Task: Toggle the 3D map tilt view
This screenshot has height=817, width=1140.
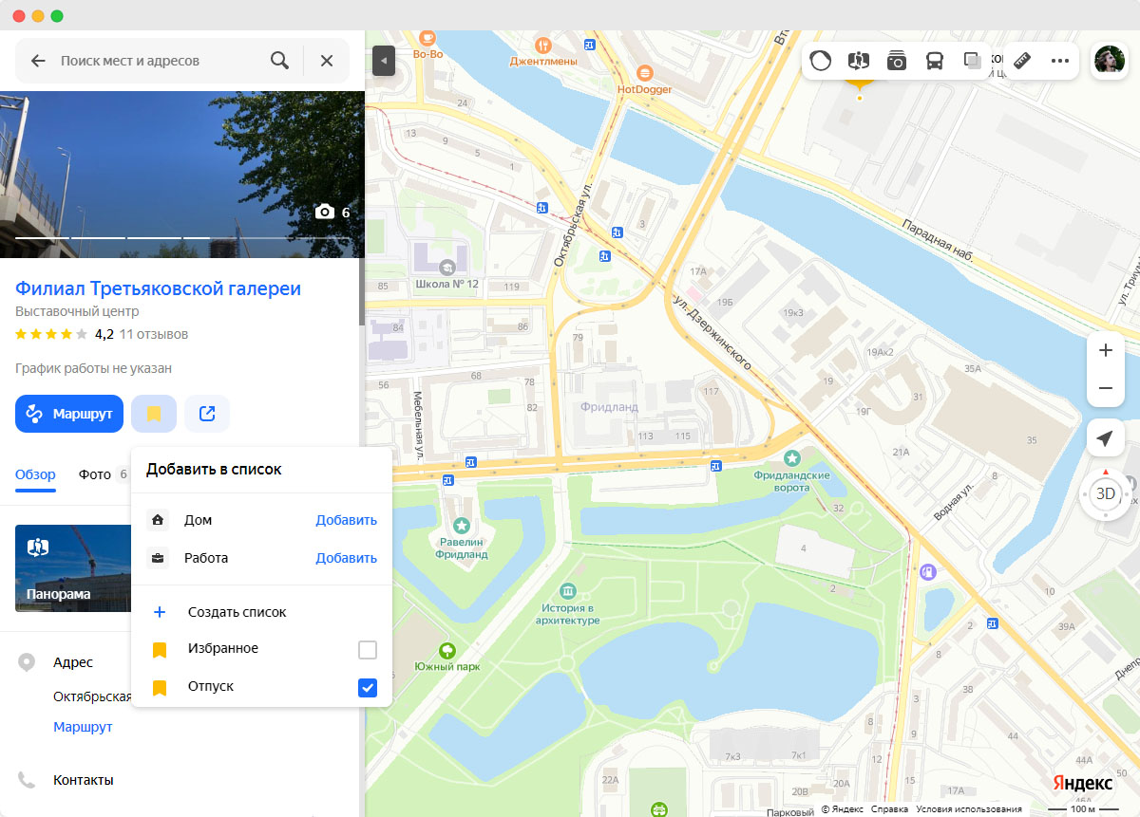Action: (1105, 493)
